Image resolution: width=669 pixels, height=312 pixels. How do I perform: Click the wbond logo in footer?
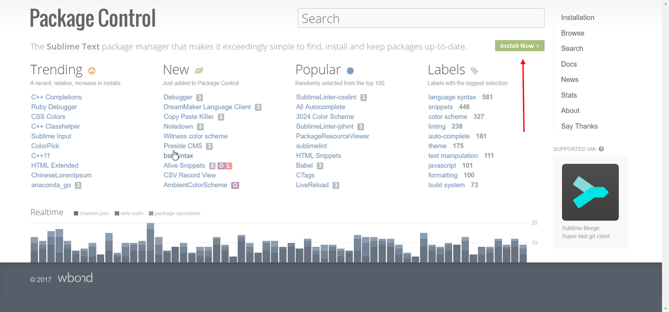75,277
